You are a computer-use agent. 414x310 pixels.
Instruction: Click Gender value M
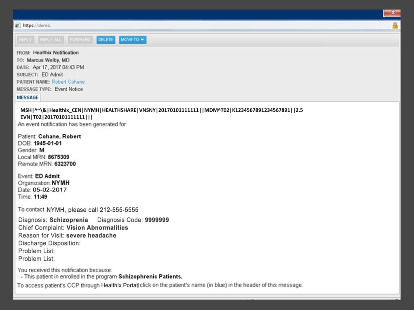point(42,150)
